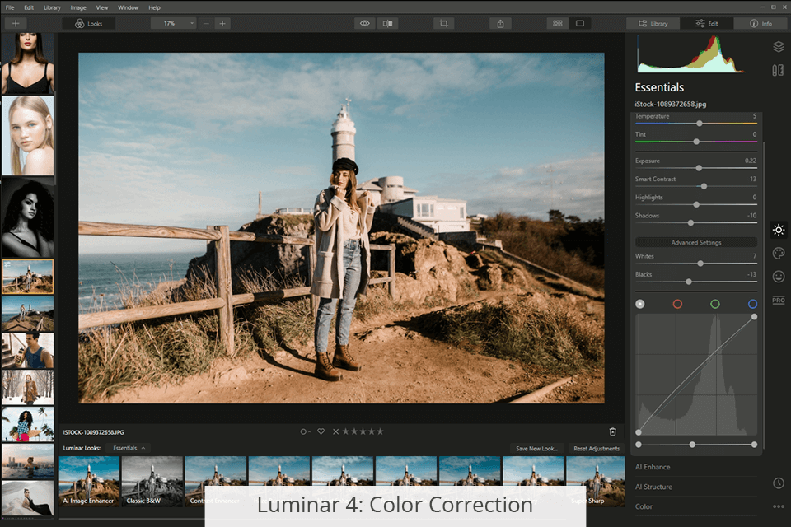
Task: Toggle before/after compare view
Action: pos(388,23)
